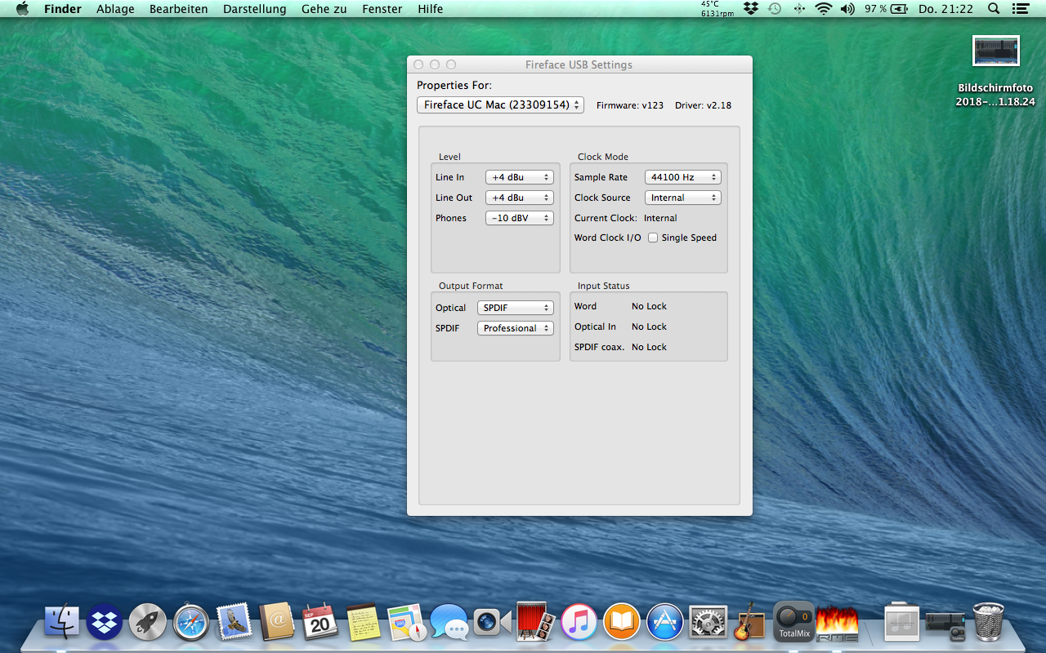
Task: Open iBooks from the Dock
Action: (x=622, y=622)
